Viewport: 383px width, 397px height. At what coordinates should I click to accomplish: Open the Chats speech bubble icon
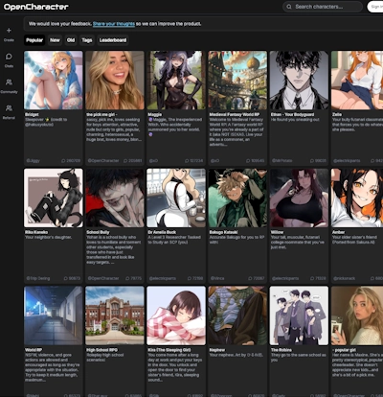coord(9,57)
